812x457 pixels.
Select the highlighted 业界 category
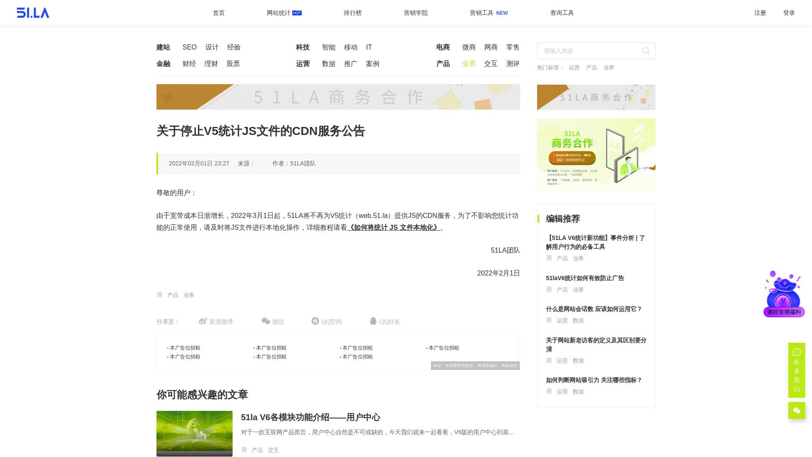point(469,64)
